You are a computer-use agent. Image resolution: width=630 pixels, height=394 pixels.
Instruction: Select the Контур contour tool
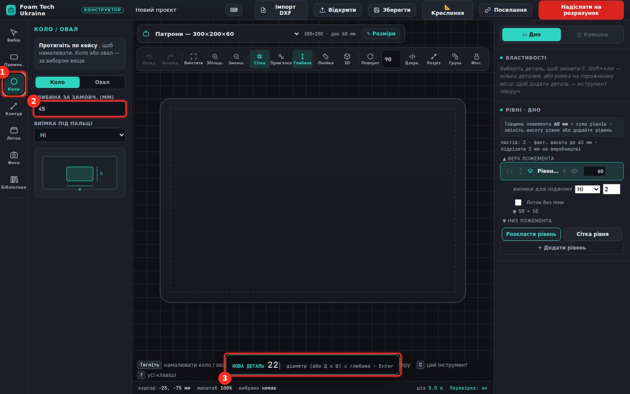pyautogui.click(x=14, y=109)
